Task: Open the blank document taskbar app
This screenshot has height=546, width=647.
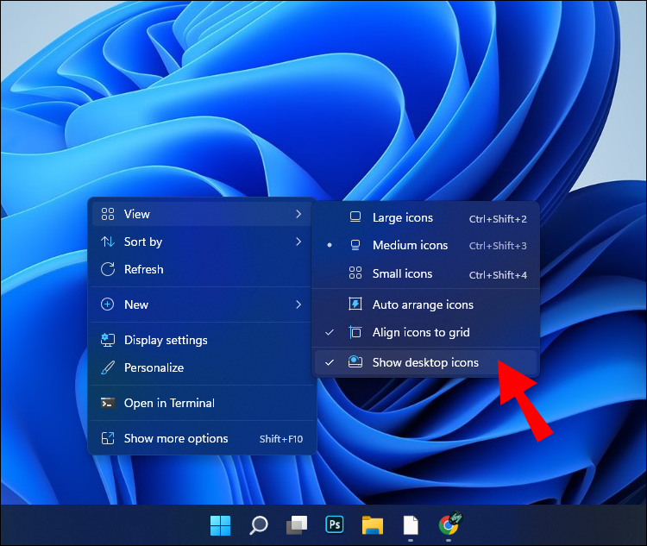Action: (x=411, y=524)
